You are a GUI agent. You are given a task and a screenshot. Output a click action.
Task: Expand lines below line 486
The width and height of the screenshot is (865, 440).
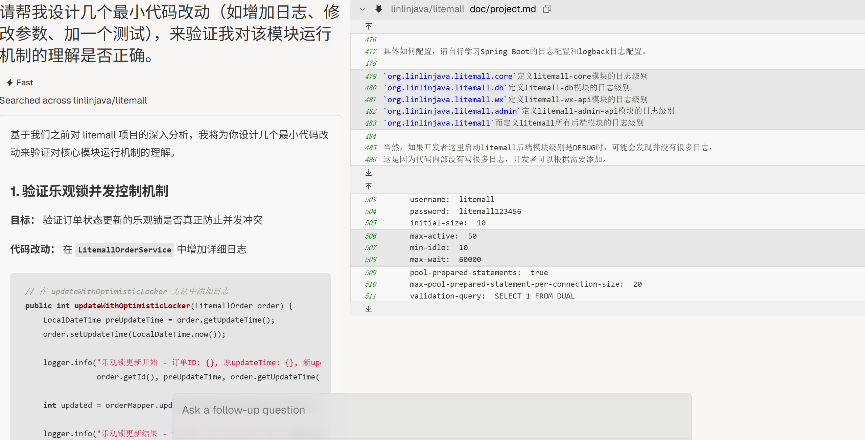tap(369, 173)
